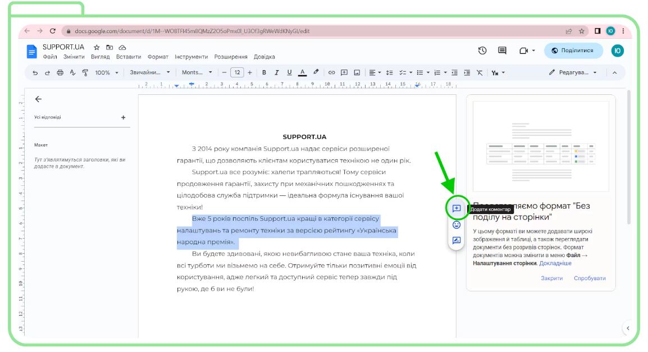Add a tab with plus icon

(123, 118)
